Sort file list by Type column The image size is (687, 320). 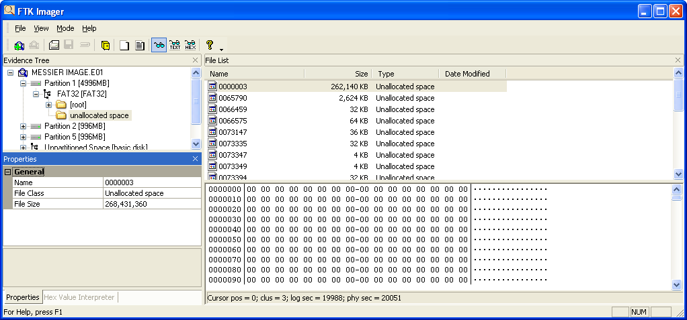click(x=405, y=74)
